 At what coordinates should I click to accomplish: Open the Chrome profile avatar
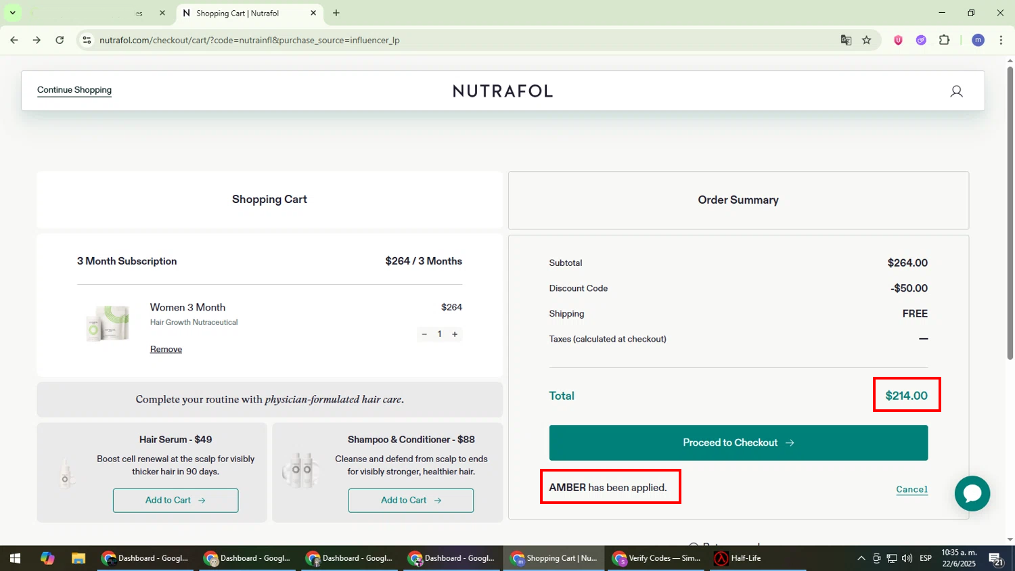[x=978, y=40]
